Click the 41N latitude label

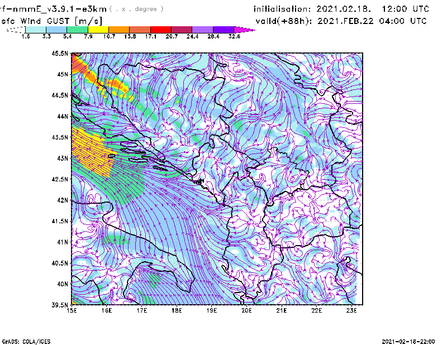pyautogui.click(x=63, y=242)
